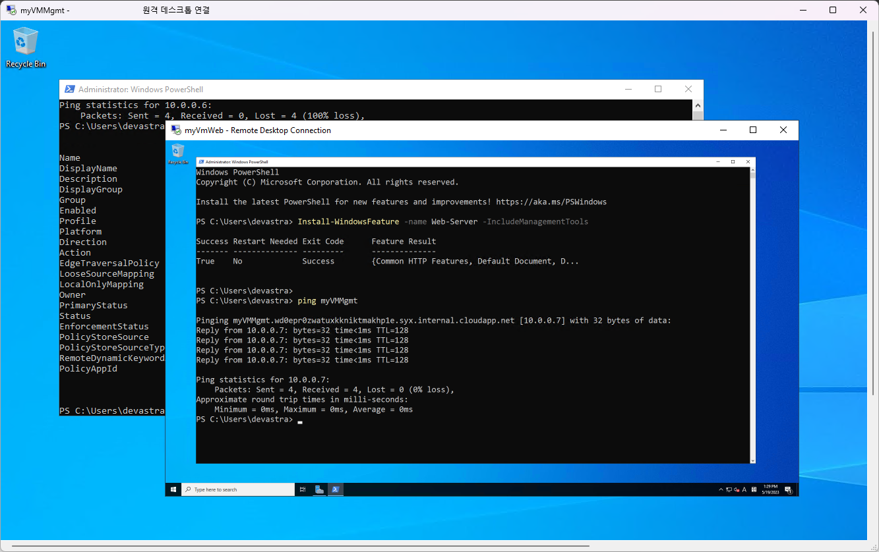Screen dimensions: 879x552
Task: Click the 'Install-WindowsFeature' command text
Action: tap(348, 221)
